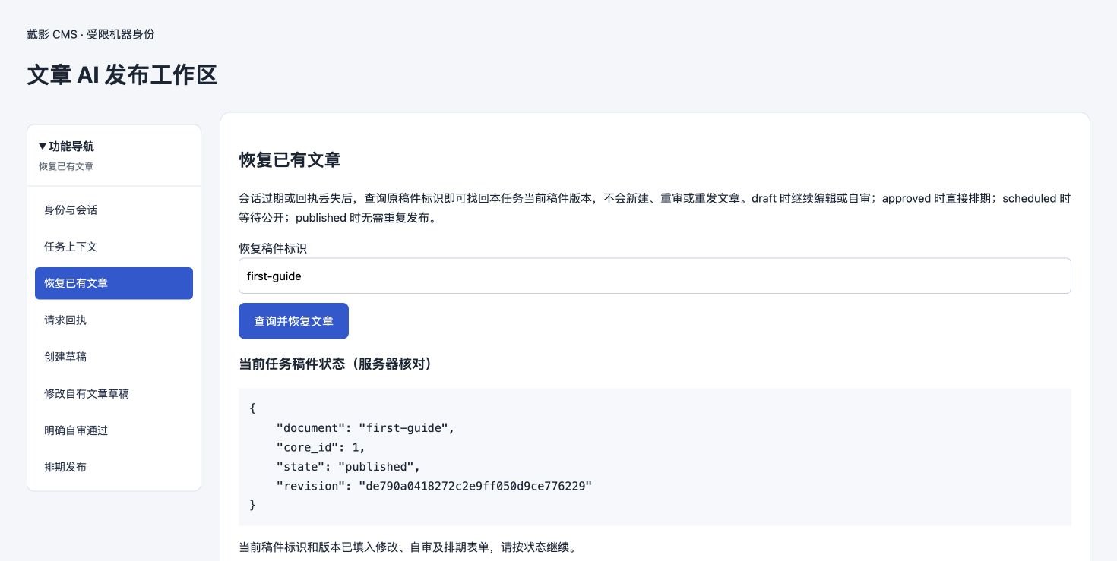Click the 会话过期或回执丢失后 description paragraph
This screenshot has height=561, width=1117.
pyautogui.click(x=655, y=208)
